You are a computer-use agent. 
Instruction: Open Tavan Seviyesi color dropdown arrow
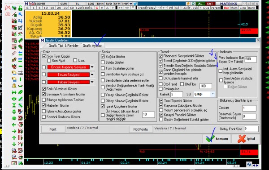pyautogui.click(x=92, y=75)
